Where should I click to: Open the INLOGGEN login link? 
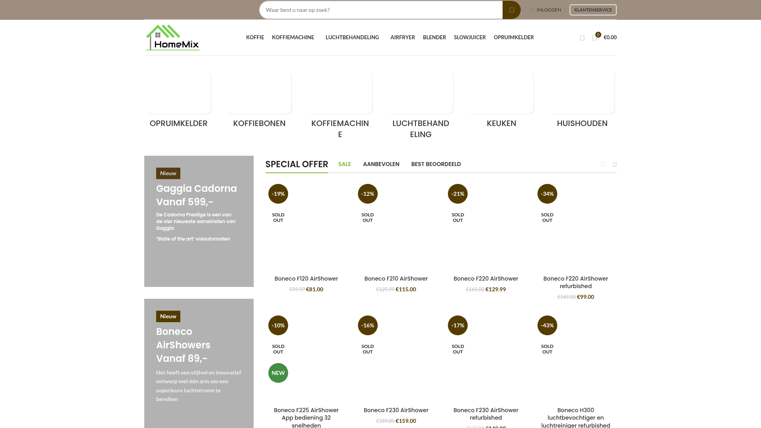(x=545, y=10)
